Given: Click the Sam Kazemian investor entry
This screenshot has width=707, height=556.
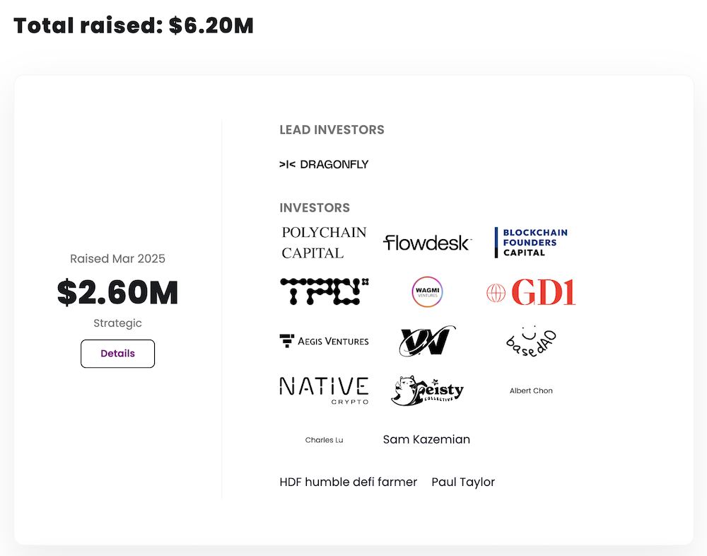Looking at the screenshot, I should [x=426, y=439].
